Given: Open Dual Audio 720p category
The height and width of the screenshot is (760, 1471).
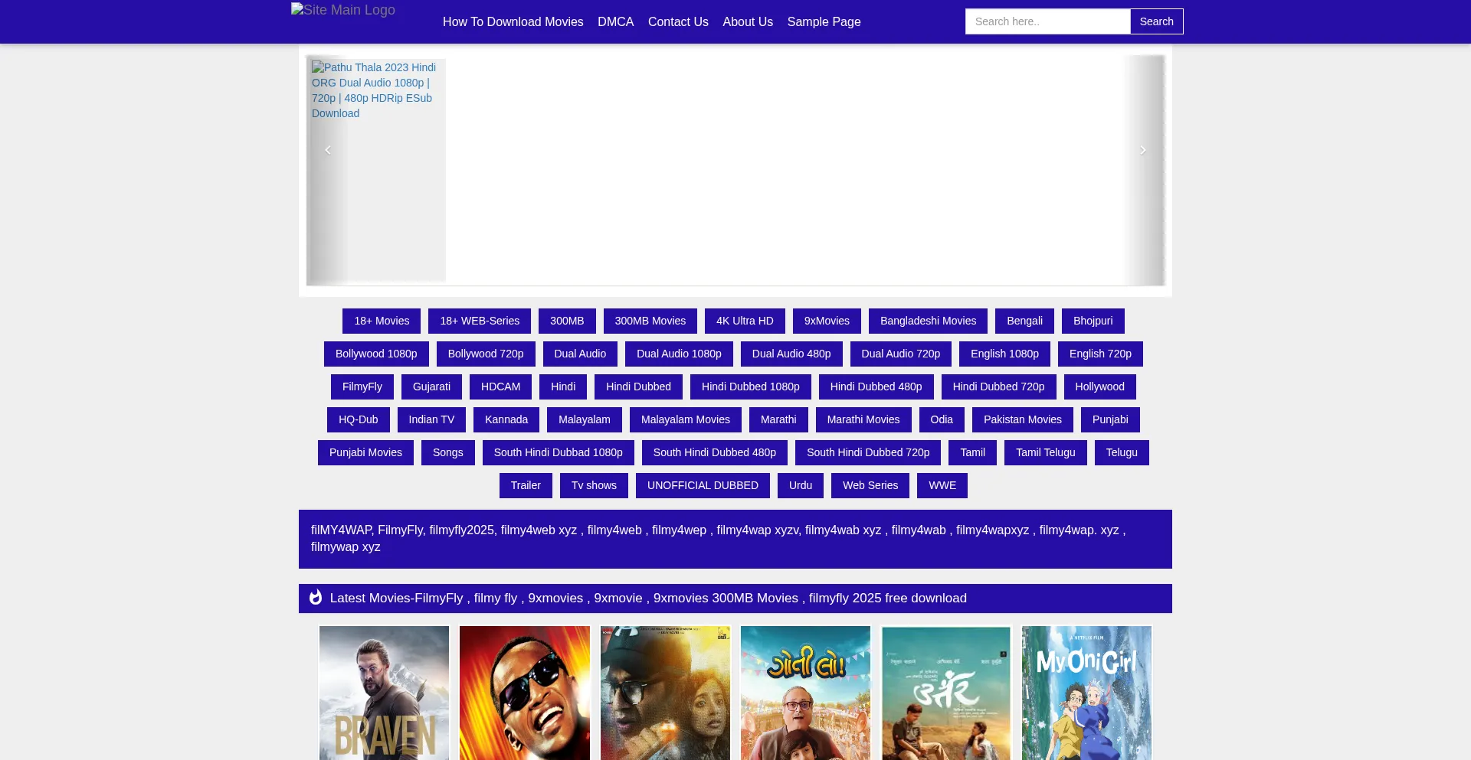Looking at the screenshot, I should pyautogui.click(x=901, y=354).
